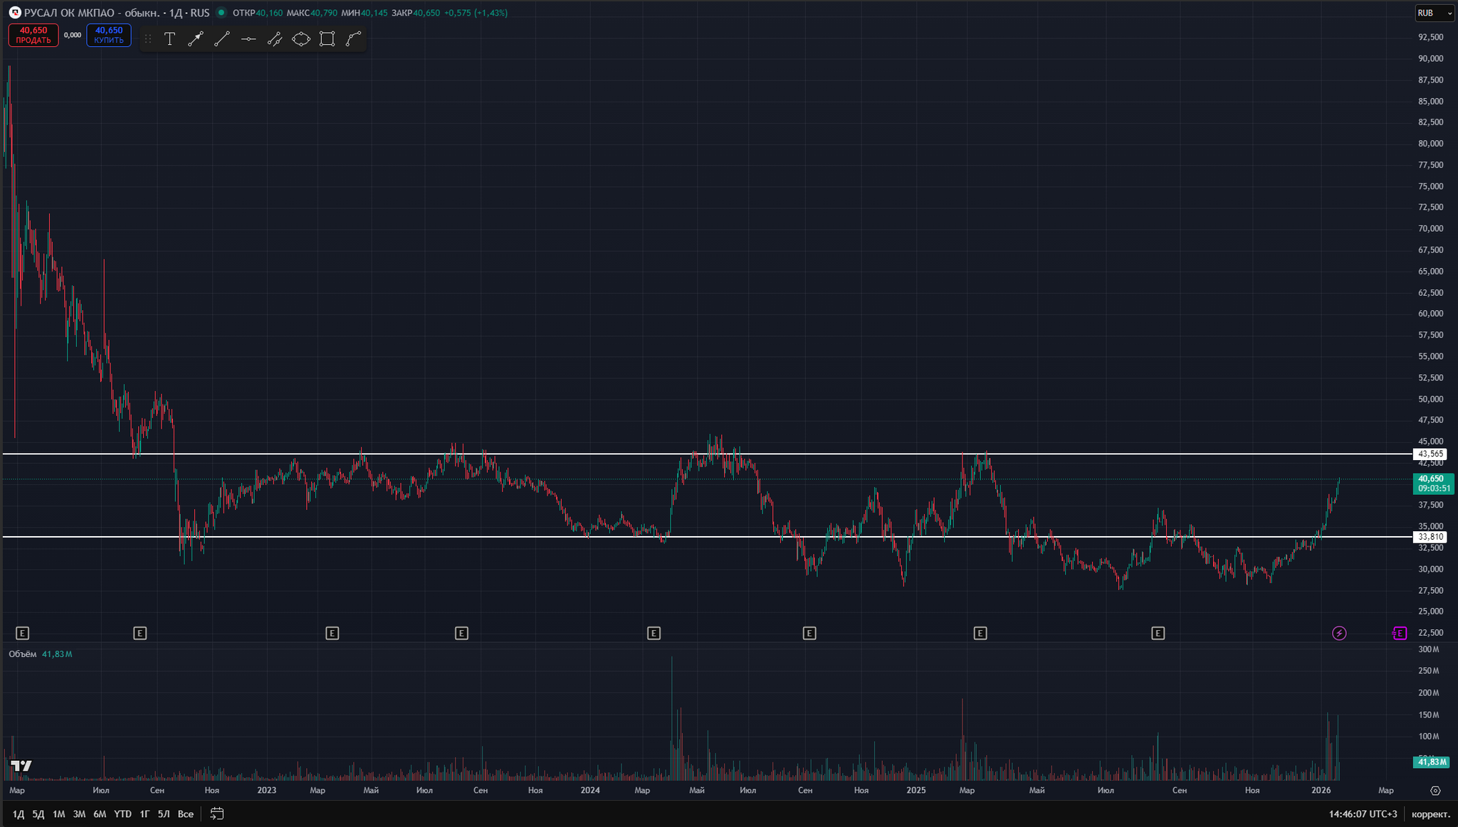Select the trend line tool
1458x827 pixels.
point(222,39)
